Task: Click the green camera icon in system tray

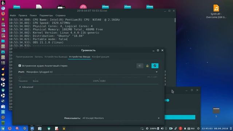Action: point(171,128)
